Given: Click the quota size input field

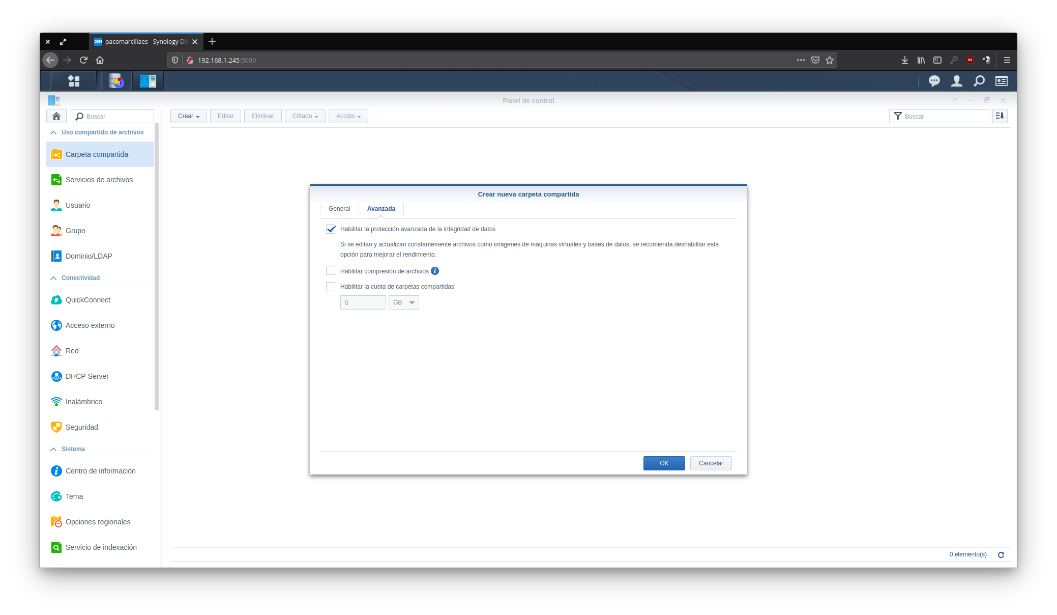Looking at the screenshot, I should tap(363, 302).
